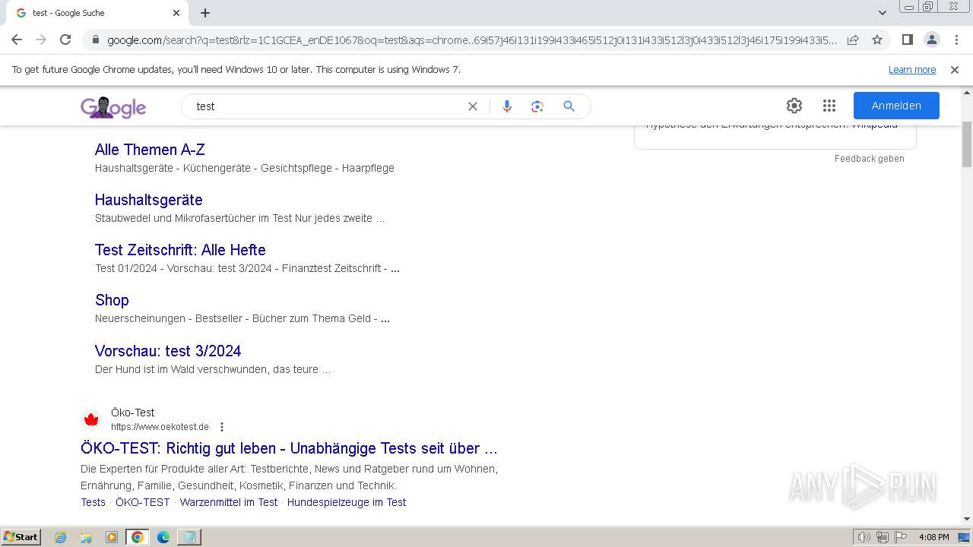This screenshot has height=547, width=973.
Task: Go to Google homepage via logo
Action: pos(113,107)
